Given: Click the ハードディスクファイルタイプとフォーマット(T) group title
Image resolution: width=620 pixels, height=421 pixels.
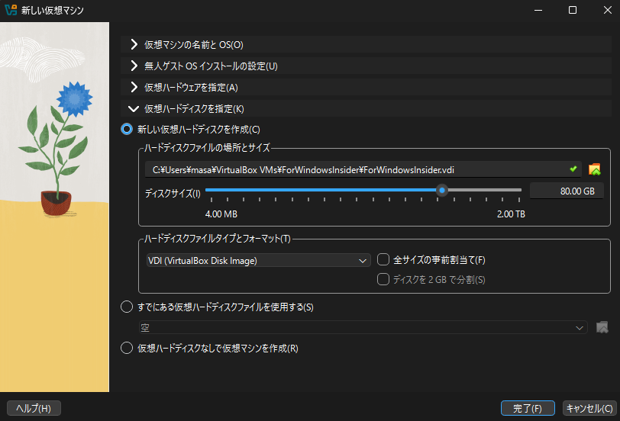Looking at the screenshot, I should click(x=217, y=239).
